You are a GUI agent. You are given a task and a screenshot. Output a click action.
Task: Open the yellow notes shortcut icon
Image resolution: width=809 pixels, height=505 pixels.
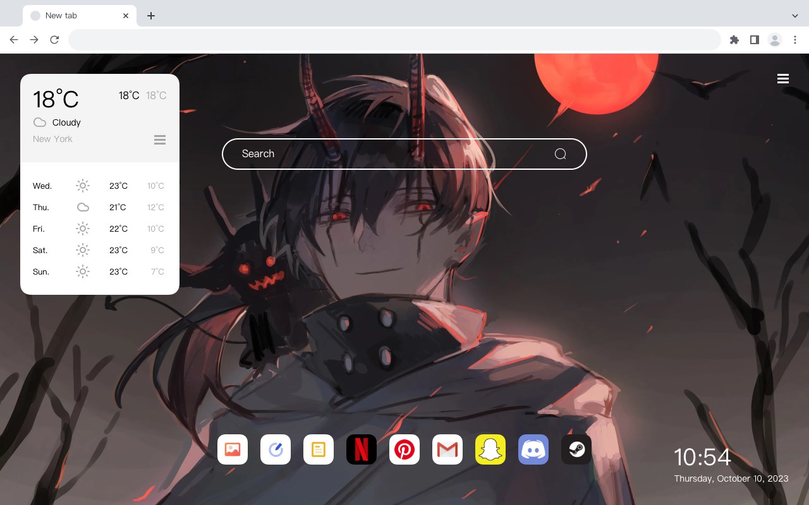pos(319,449)
